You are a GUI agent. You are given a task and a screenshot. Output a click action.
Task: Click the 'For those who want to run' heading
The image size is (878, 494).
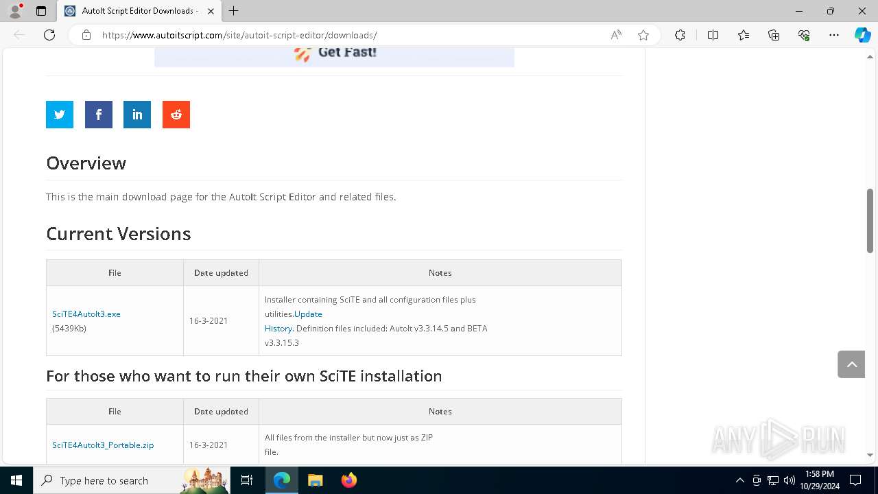click(244, 376)
